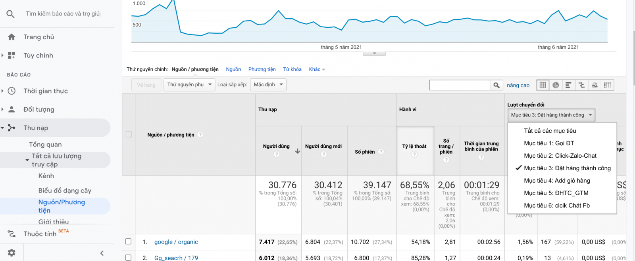
Task: Switch to data table view icon
Action: click(x=543, y=85)
